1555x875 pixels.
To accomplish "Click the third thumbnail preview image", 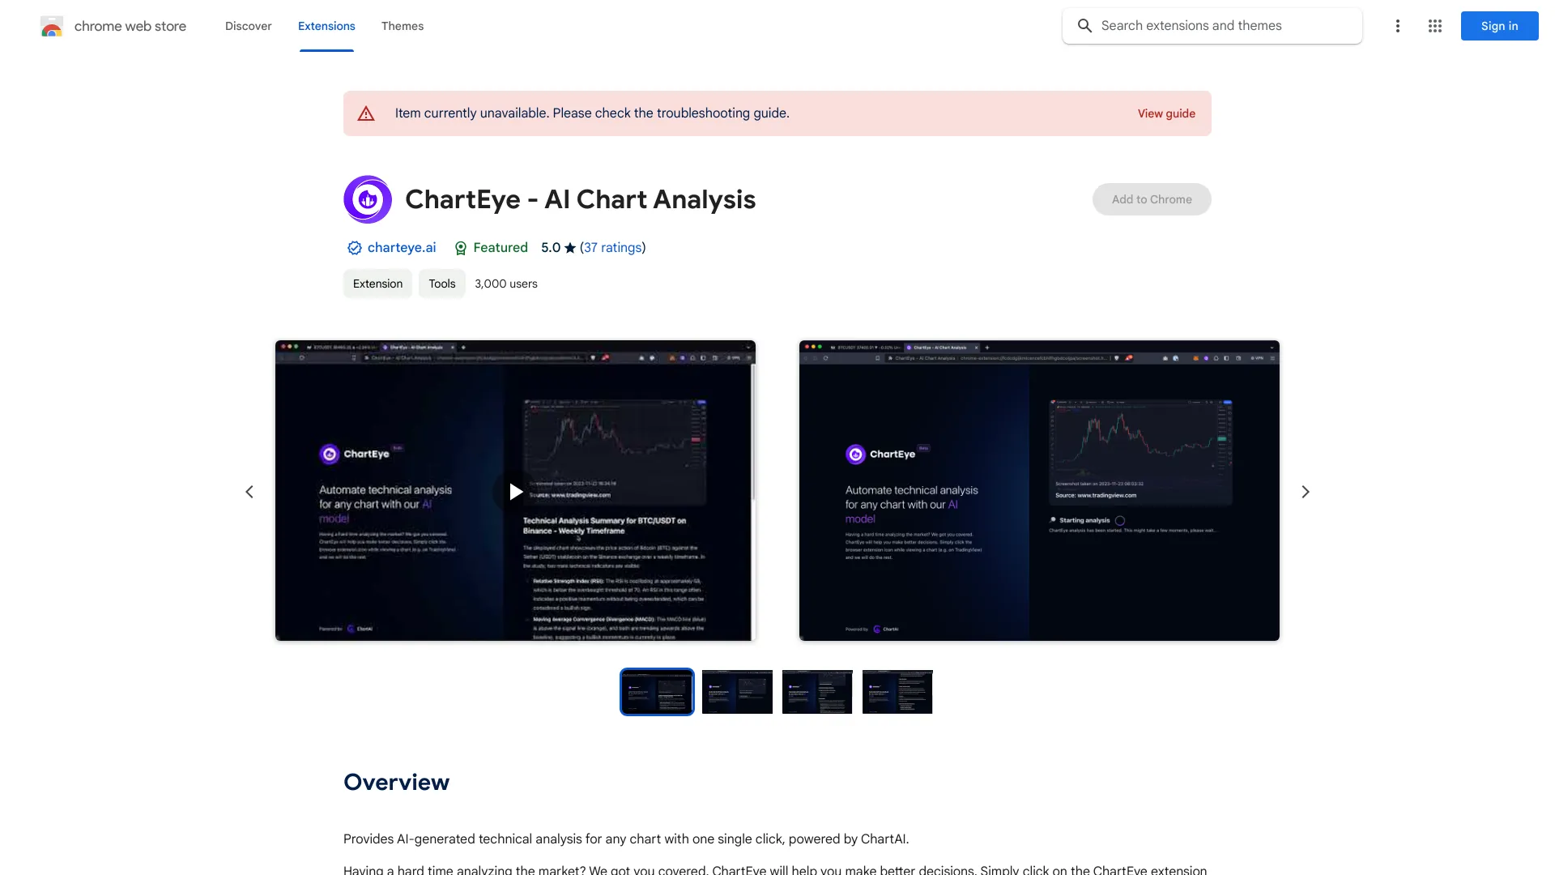I will tap(817, 691).
